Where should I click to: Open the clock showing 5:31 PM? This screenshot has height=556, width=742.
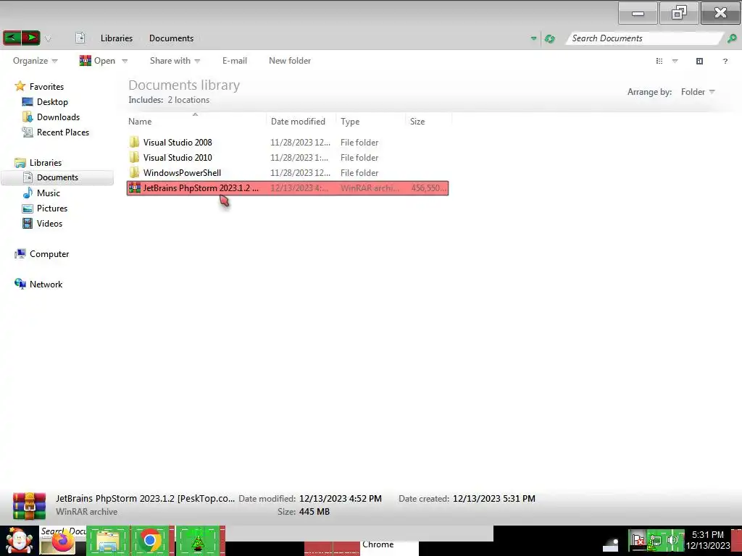click(x=707, y=540)
